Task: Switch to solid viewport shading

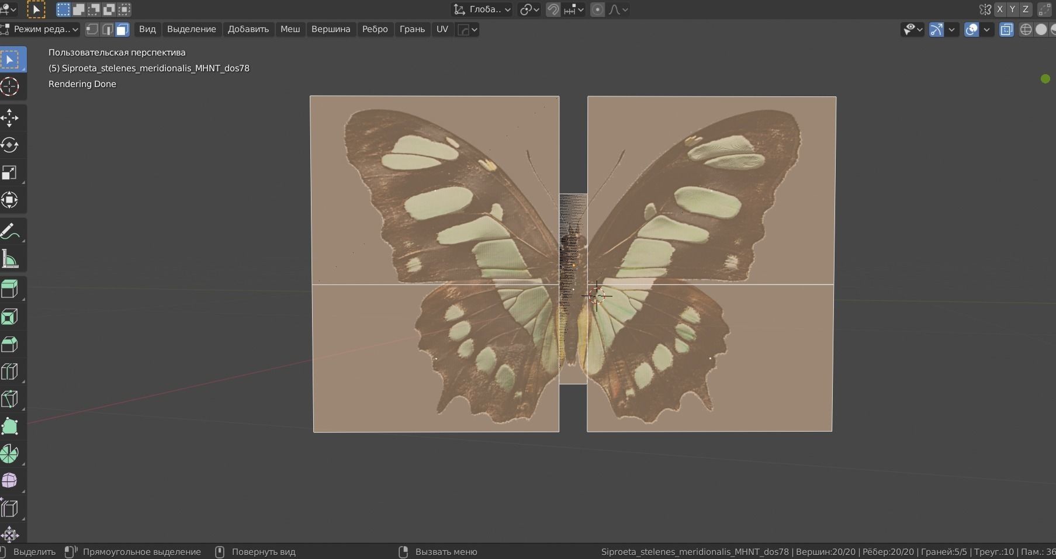Action: [1041, 29]
